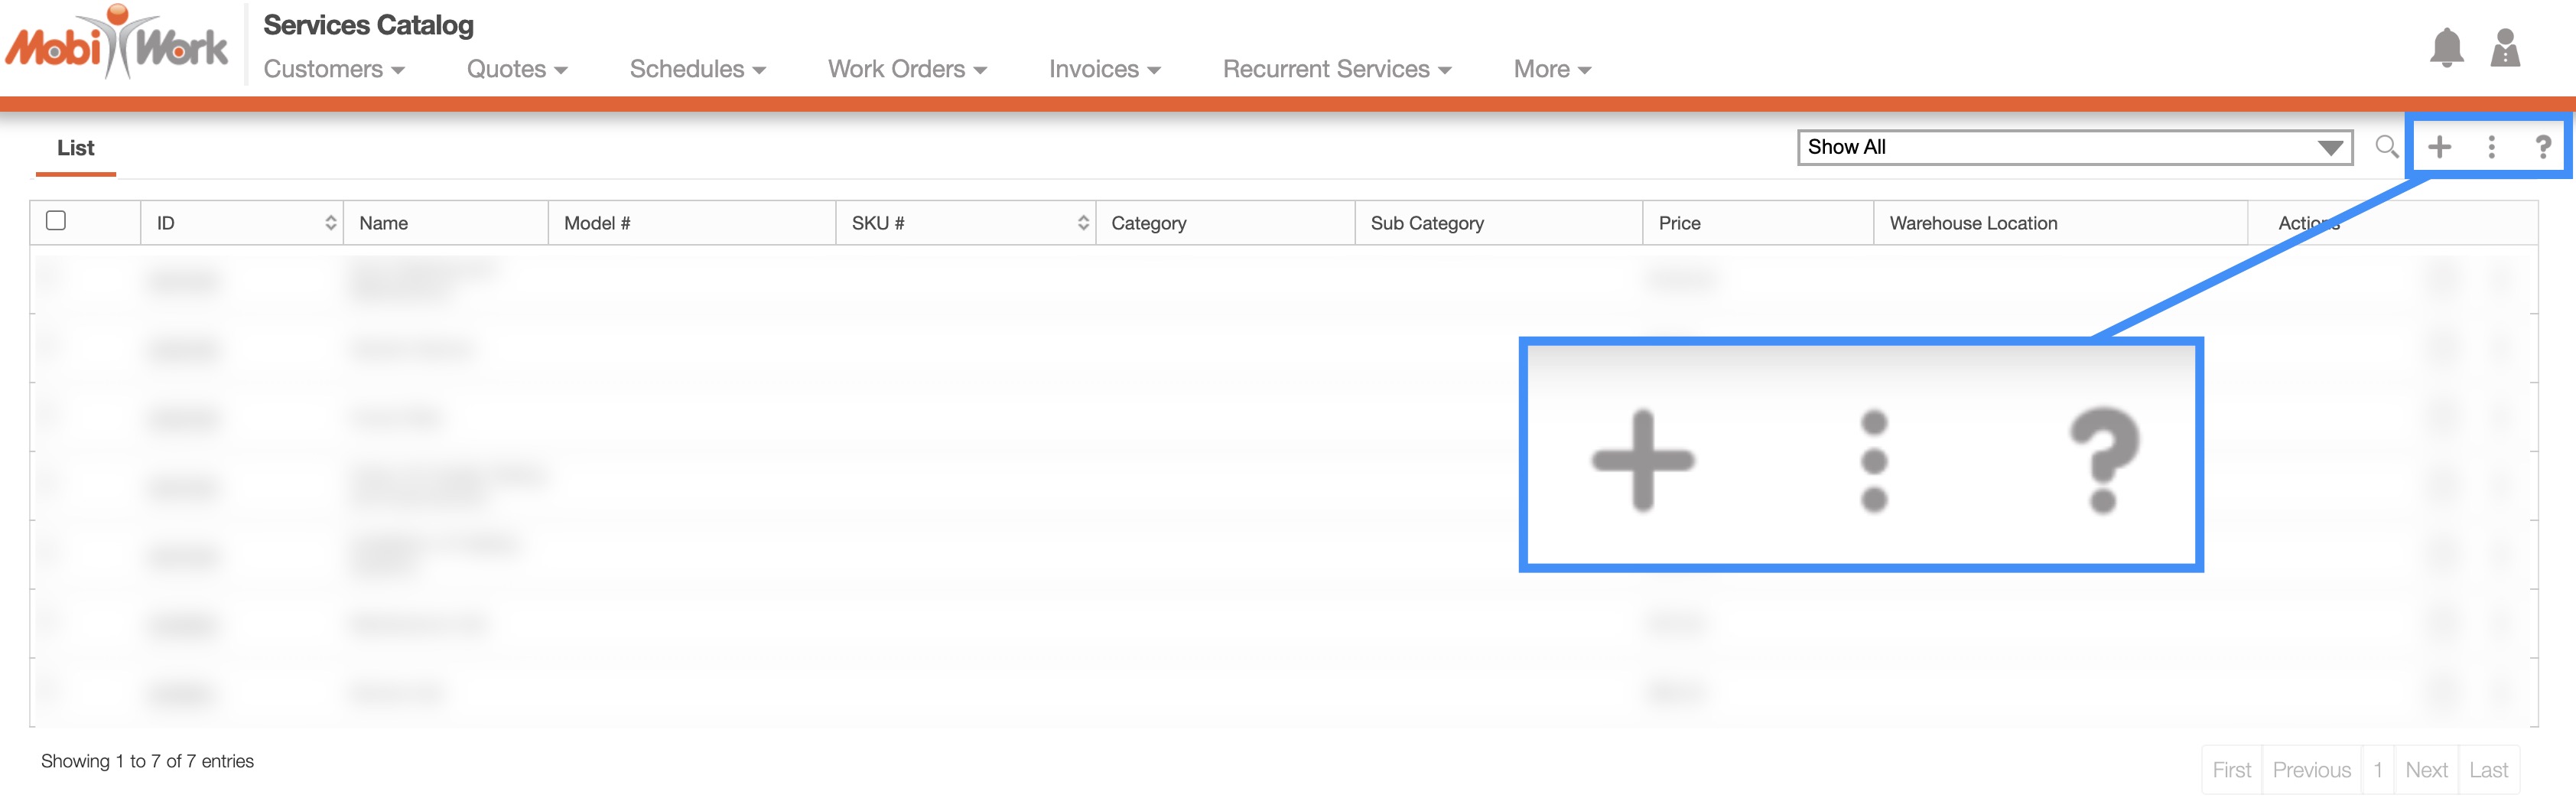Open the user profile icon

[2504, 48]
